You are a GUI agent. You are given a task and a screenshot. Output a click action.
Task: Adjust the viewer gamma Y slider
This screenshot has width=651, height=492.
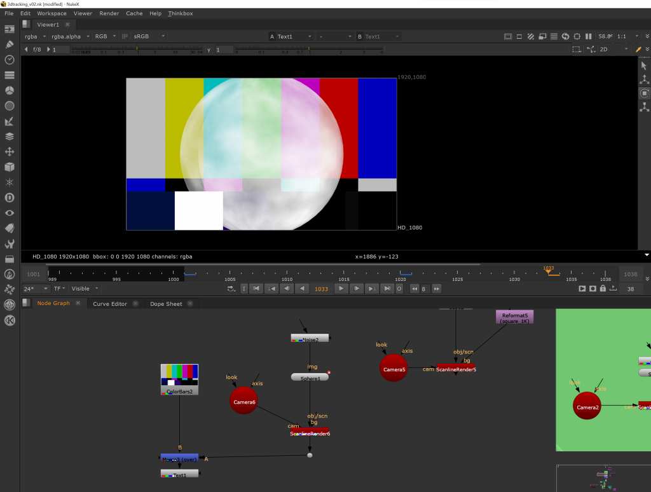click(310, 50)
